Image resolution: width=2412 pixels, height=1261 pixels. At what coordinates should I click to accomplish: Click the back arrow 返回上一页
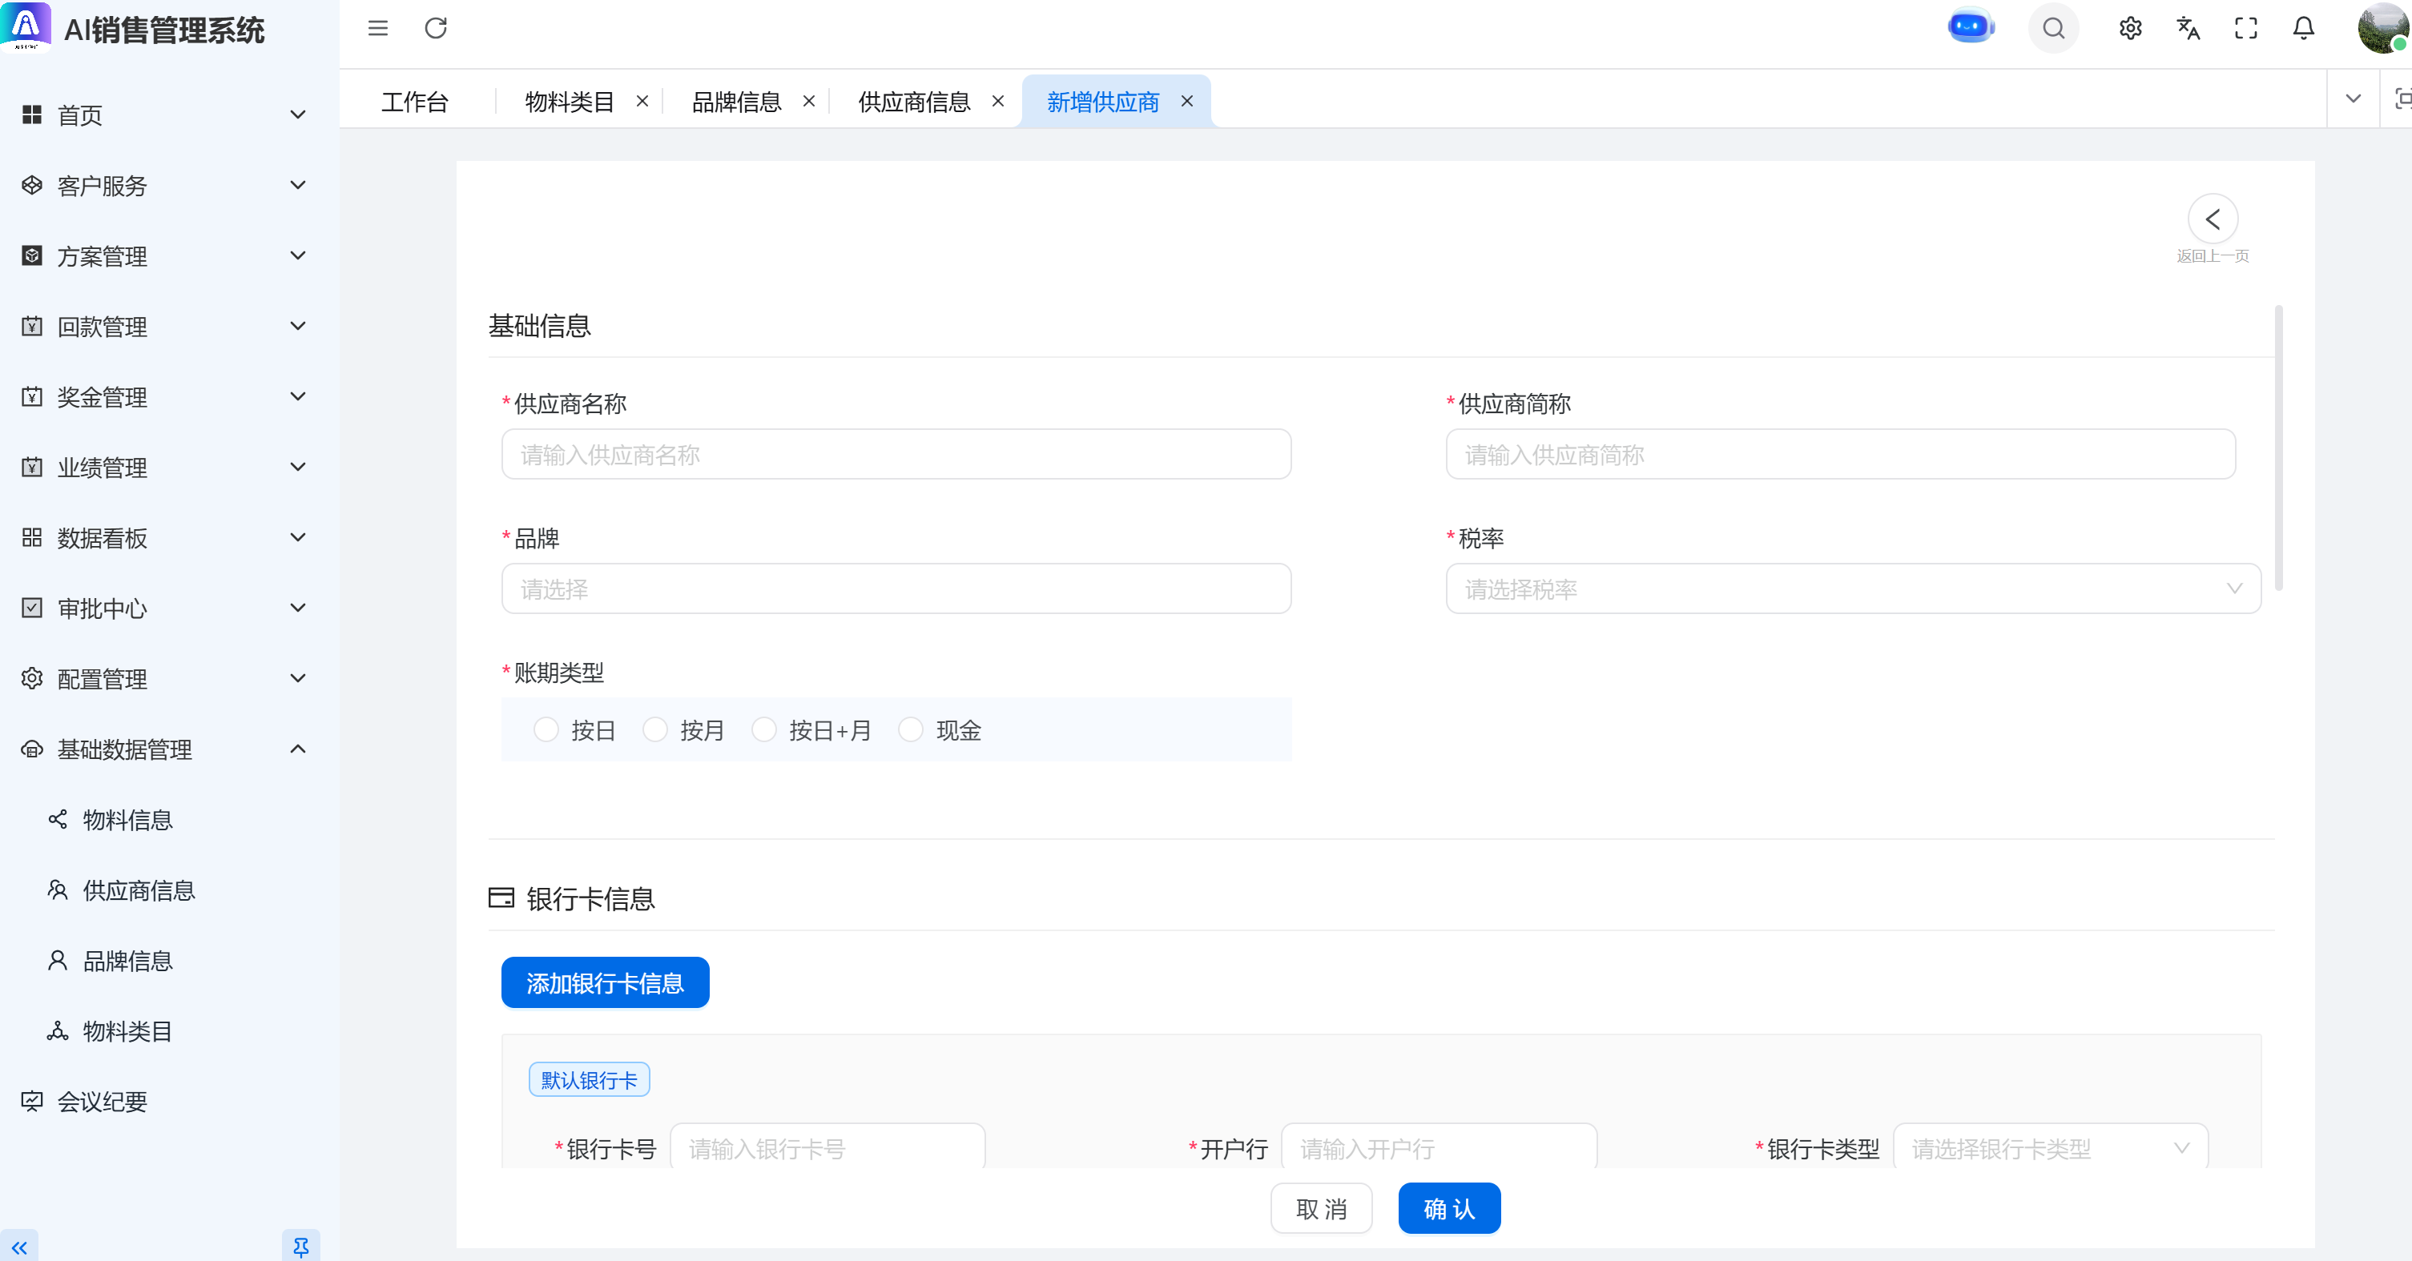[2212, 220]
